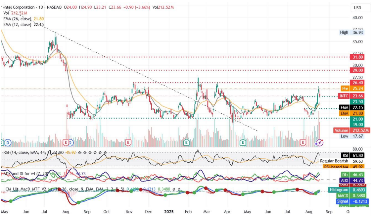This screenshot has height=216, width=371.
Task: Select the Regular Bearish 59.63 label
Action: (x=342, y=161)
